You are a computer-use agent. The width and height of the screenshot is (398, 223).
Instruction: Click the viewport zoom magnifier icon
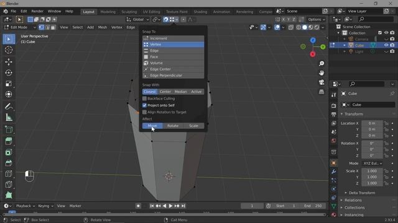click(x=322, y=63)
